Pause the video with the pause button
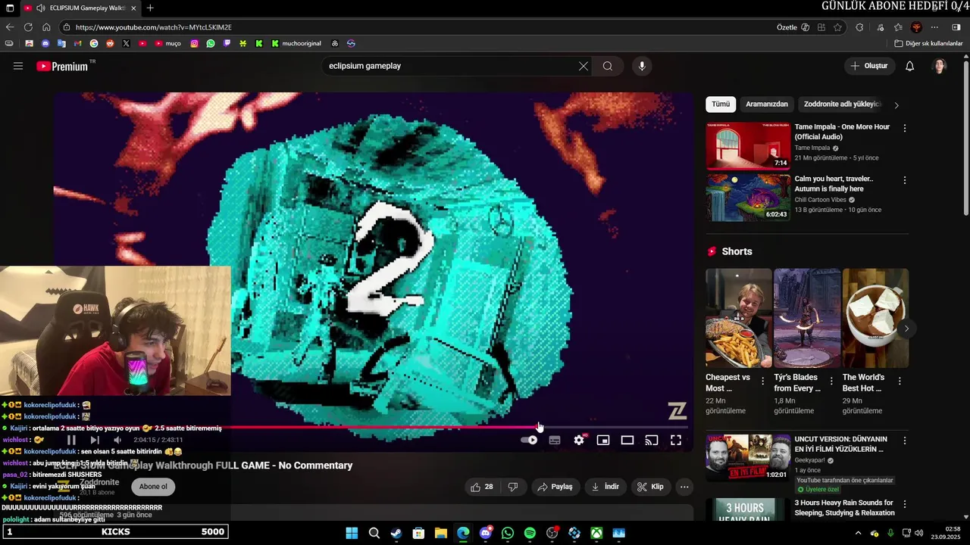 (x=71, y=440)
